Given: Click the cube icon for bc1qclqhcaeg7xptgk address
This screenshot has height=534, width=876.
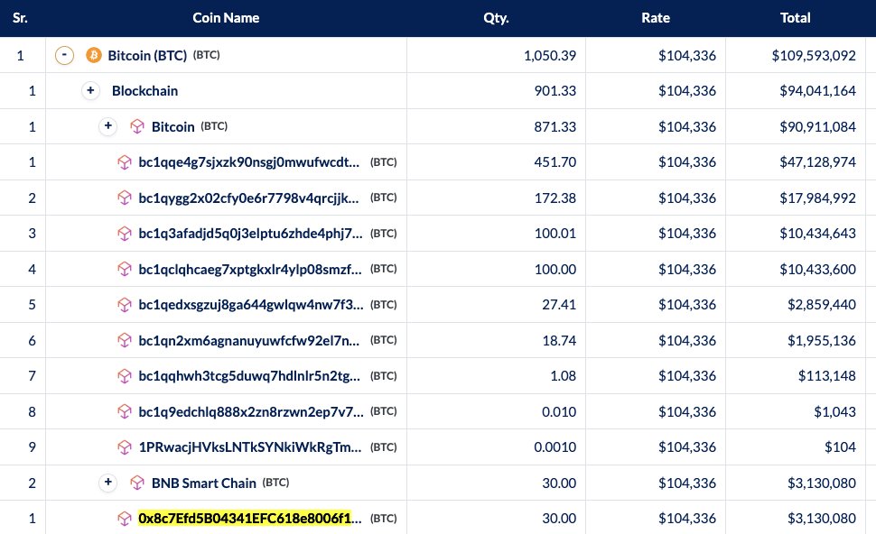Looking at the screenshot, I should pyautogui.click(x=124, y=270).
